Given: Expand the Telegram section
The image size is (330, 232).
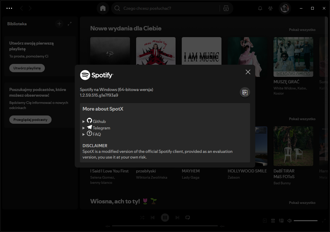Looking at the screenshot, I should tap(96, 128).
